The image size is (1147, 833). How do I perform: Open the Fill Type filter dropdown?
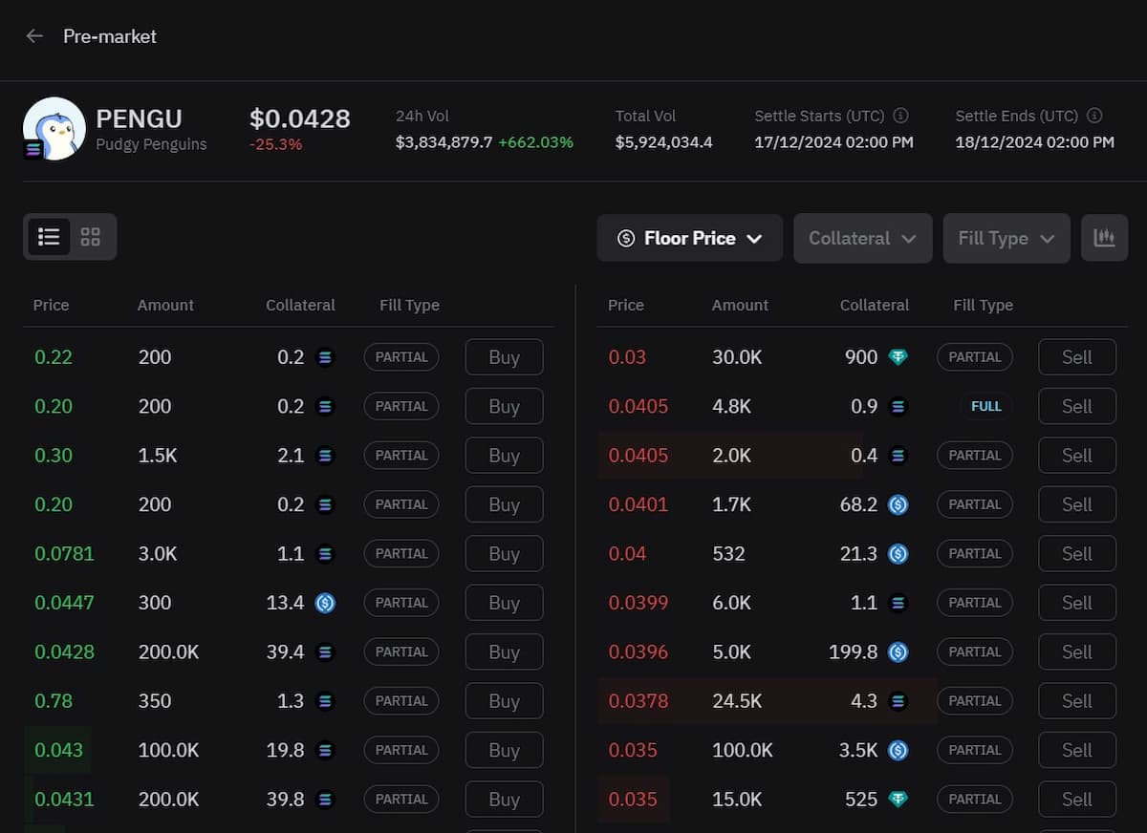[x=1006, y=238]
